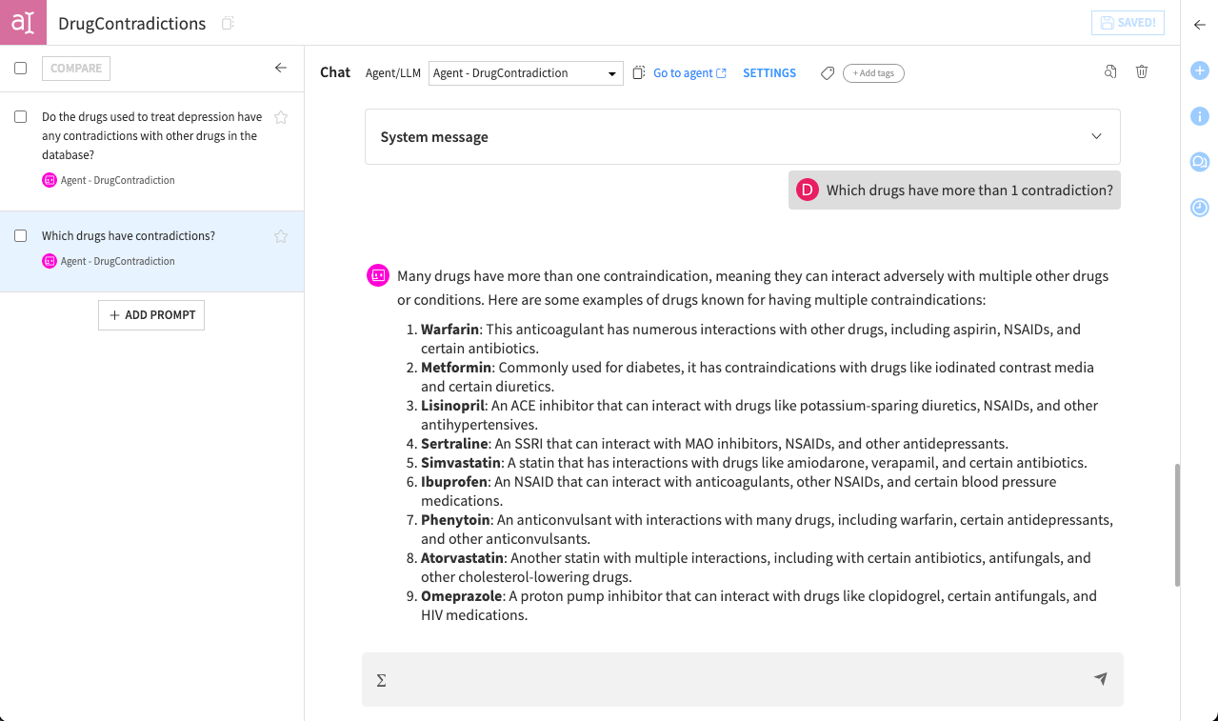The image size is (1218, 721).
Task: Open the discussions icon in right sidebar
Action: tap(1199, 162)
